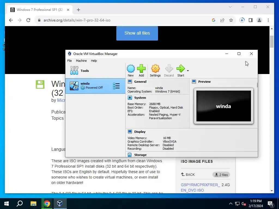279x209 pixels.
Task: Start the winda VM with green arrow
Action: 181,69
